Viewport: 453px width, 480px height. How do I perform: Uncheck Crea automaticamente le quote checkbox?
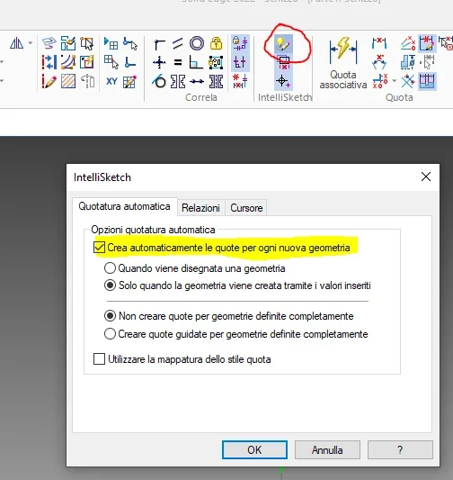99,248
